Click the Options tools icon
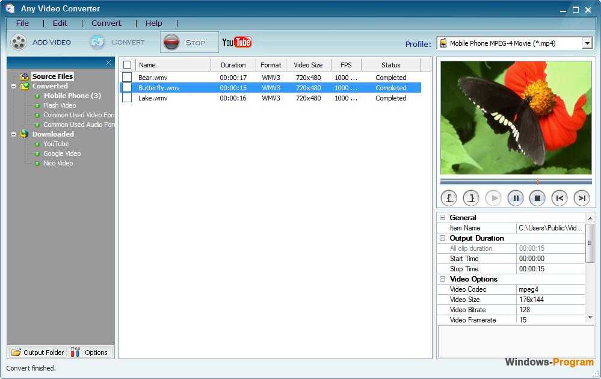Screen dimensions: 601x379 [76, 352]
